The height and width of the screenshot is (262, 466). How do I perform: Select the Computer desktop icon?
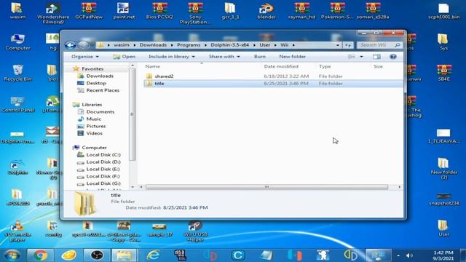pyautogui.click(x=17, y=42)
